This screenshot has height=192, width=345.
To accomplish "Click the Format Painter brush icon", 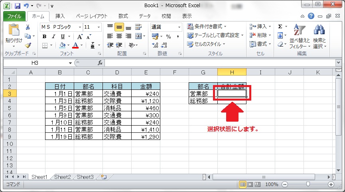I will (x=28, y=45).
